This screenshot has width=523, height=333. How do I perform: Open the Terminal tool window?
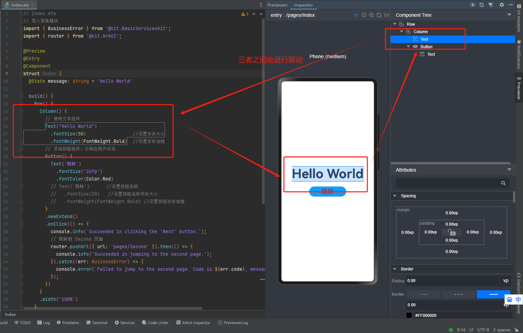[97, 323]
